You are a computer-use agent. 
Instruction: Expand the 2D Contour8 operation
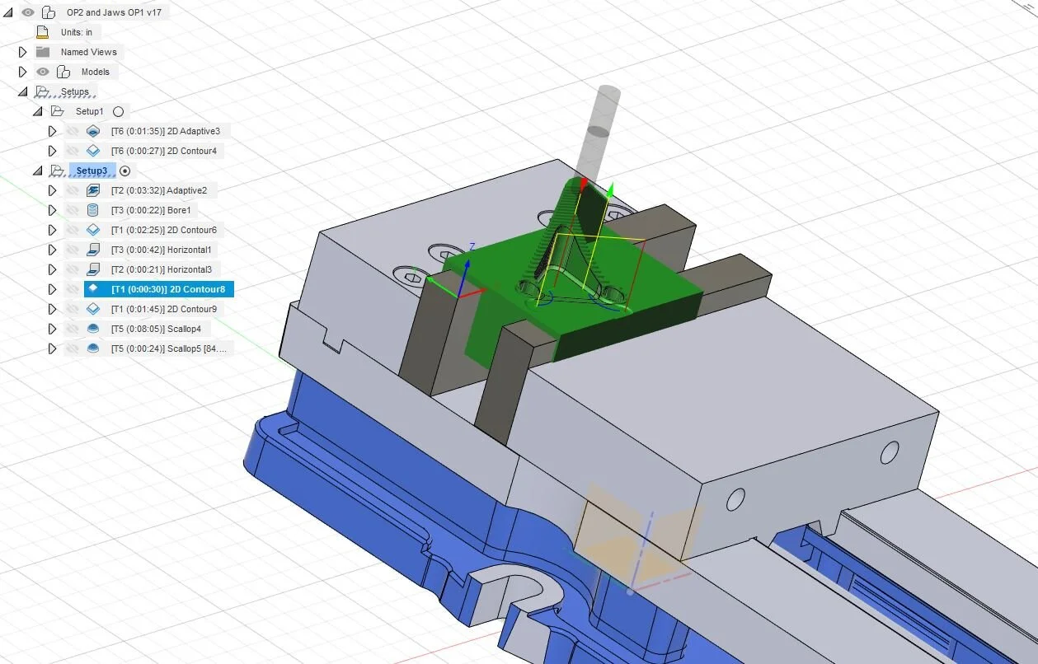tap(52, 289)
